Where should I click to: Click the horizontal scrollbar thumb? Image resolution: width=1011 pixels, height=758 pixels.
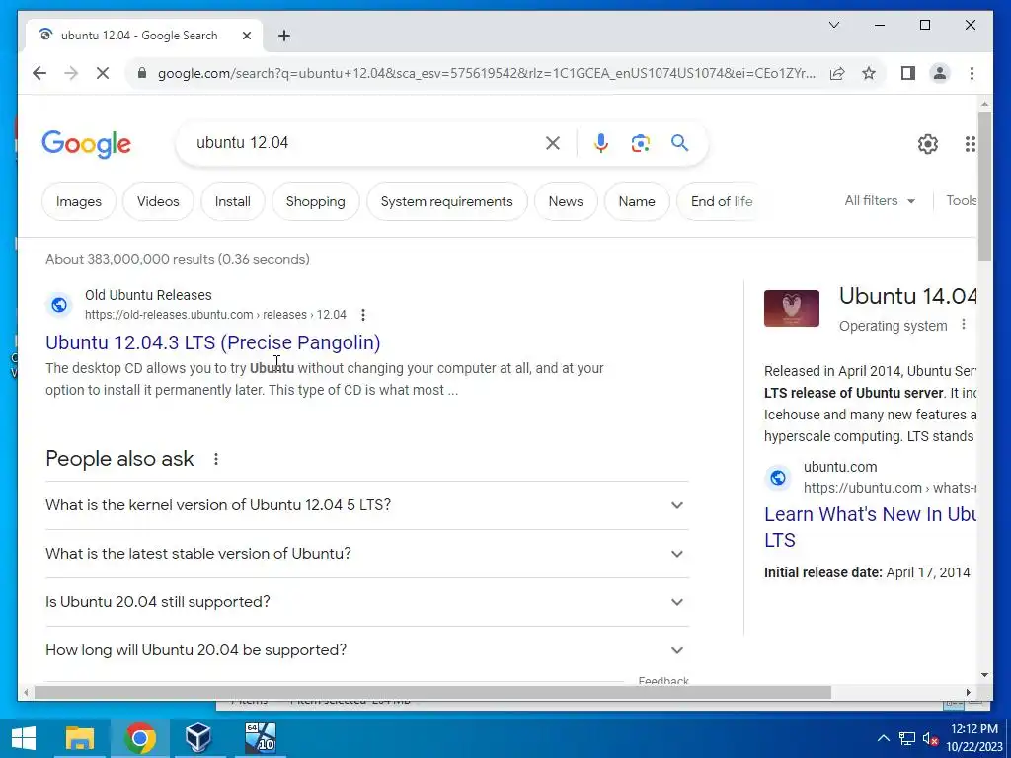(x=432, y=692)
